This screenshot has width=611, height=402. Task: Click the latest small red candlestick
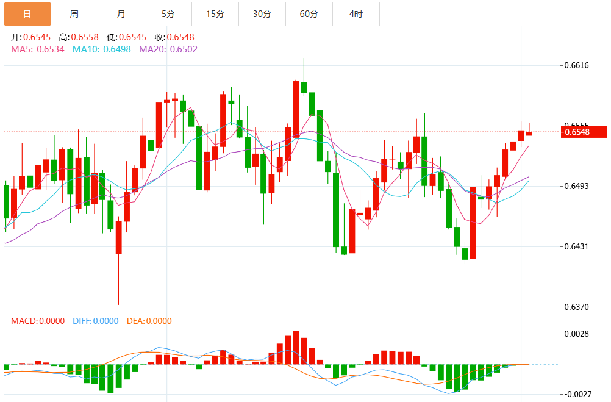(529, 134)
